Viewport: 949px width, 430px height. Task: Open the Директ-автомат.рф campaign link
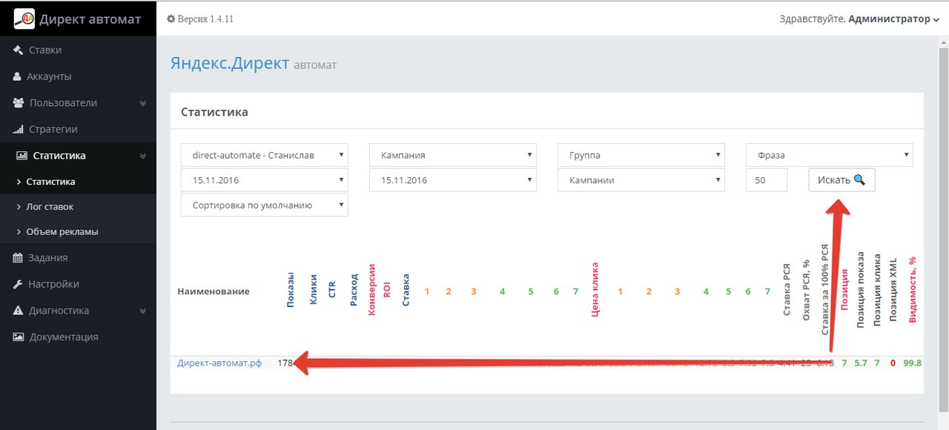[219, 363]
